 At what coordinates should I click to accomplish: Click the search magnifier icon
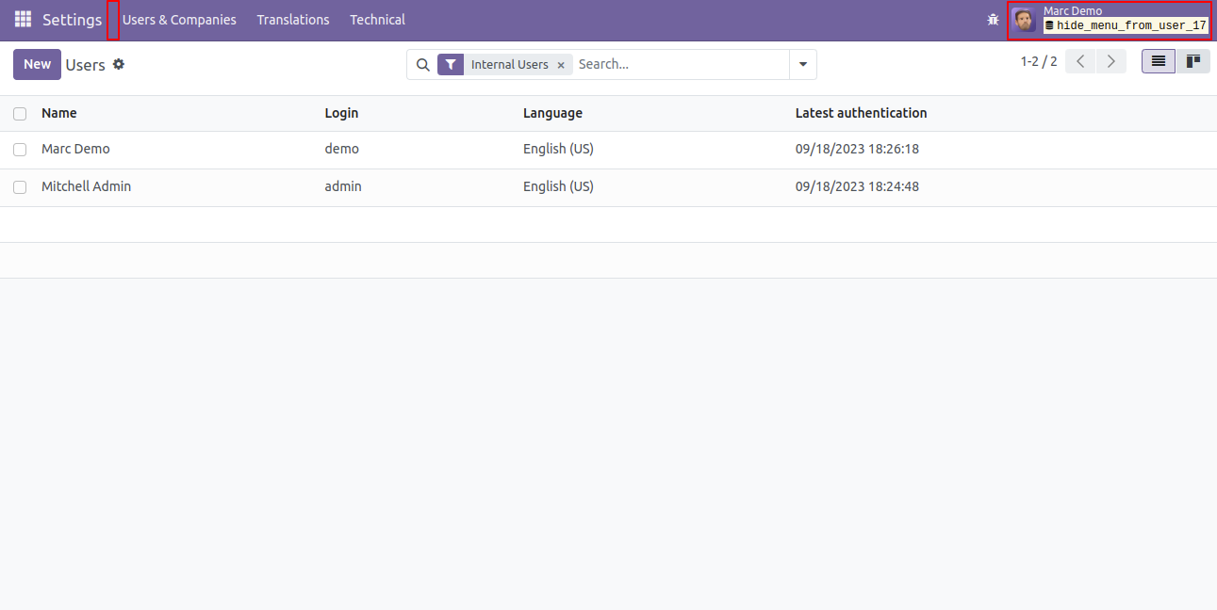[x=423, y=65]
